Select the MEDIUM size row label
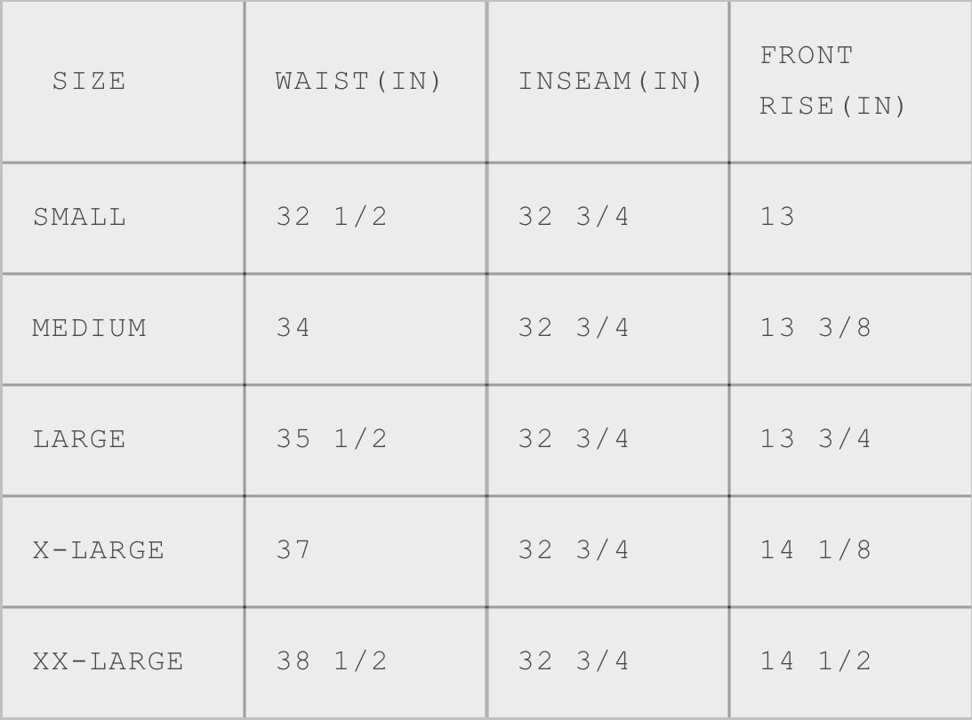The width and height of the screenshot is (972, 720). (90, 328)
